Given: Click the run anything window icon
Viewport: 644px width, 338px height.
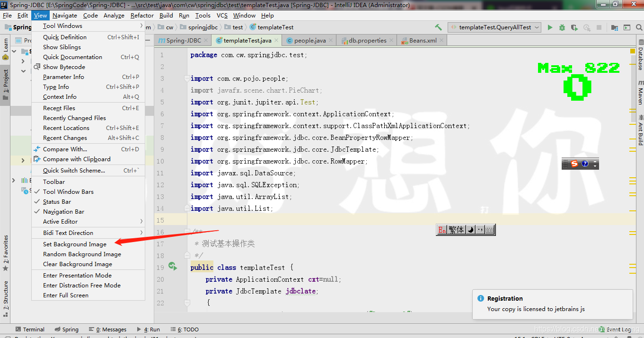Looking at the screenshot, I should [x=626, y=27].
